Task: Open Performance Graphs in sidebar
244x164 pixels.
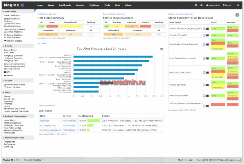Action: click(x=15, y=85)
